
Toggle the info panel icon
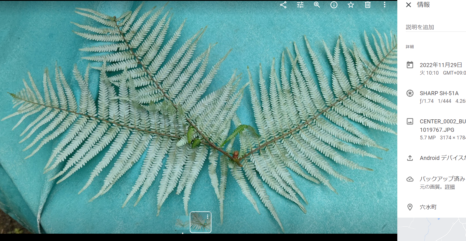[334, 5]
